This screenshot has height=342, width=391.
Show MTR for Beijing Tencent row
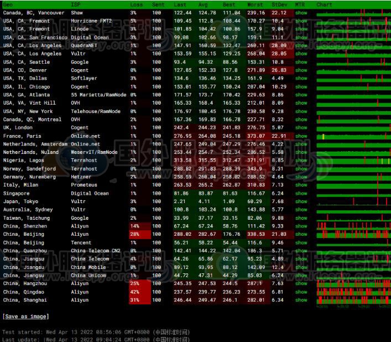[x=301, y=242]
